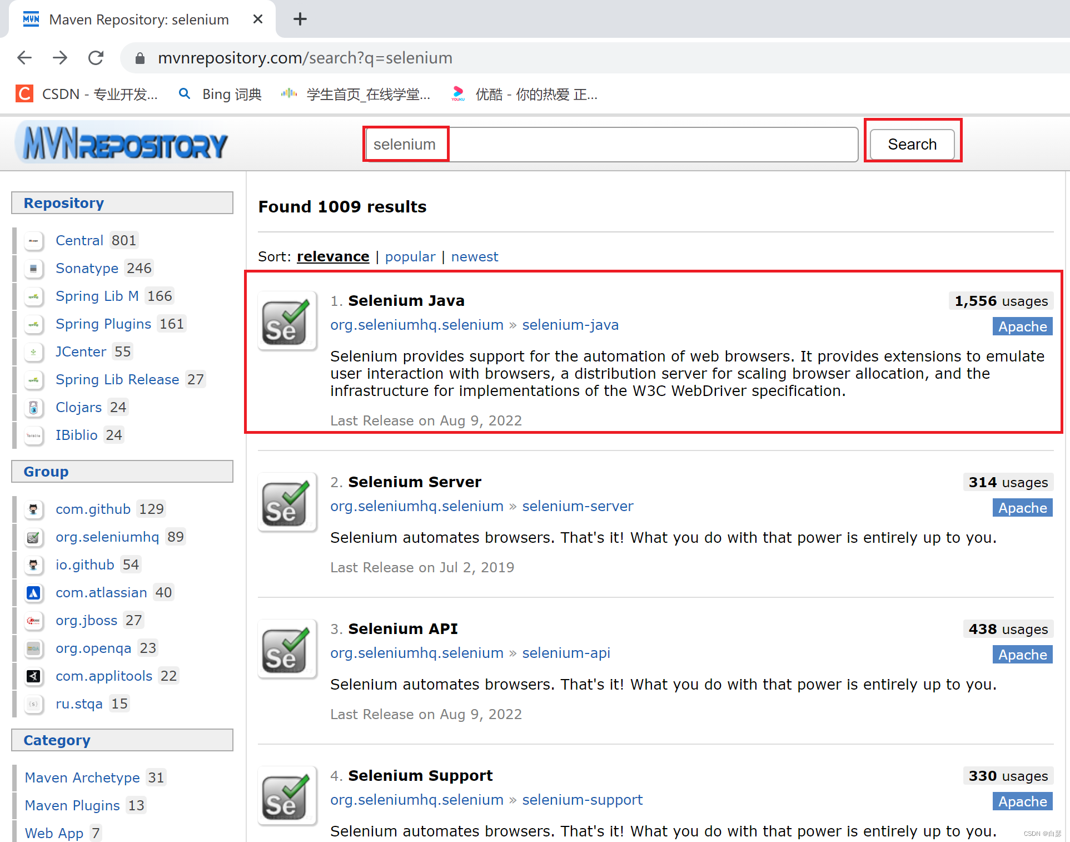1070x842 pixels.
Task: Click the Selenium Server logo icon
Action: (287, 502)
